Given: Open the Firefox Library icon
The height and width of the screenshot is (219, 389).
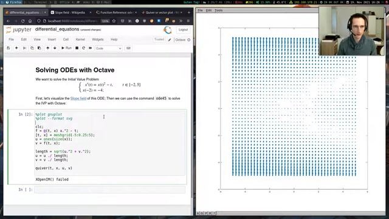Looking at the screenshot, I should click(129, 21).
